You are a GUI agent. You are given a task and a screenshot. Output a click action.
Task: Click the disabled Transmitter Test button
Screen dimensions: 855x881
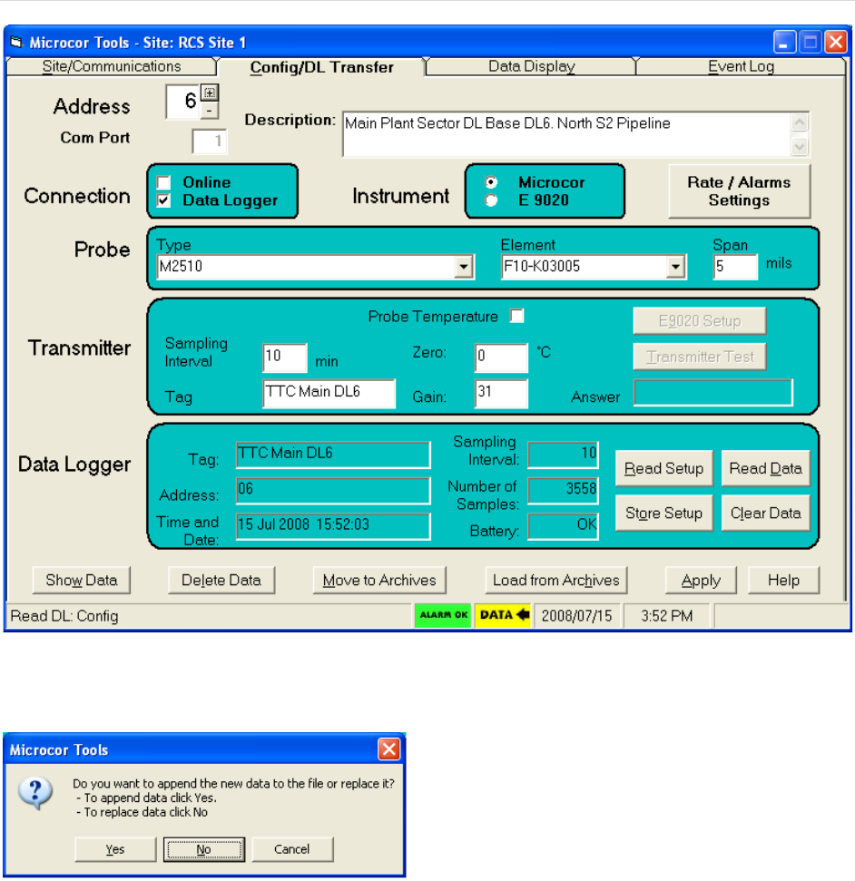click(700, 357)
